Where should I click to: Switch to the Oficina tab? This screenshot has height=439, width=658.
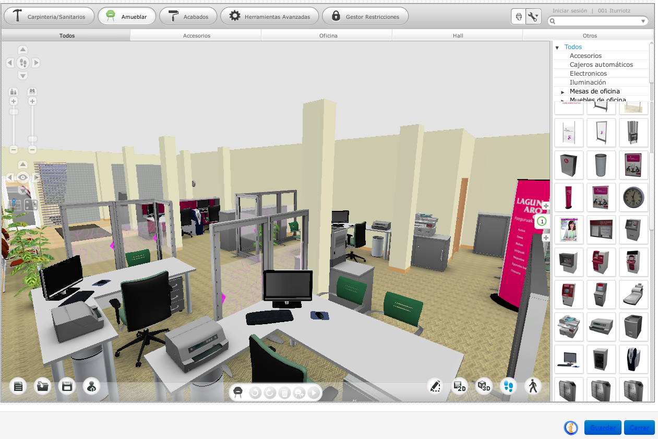click(328, 35)
